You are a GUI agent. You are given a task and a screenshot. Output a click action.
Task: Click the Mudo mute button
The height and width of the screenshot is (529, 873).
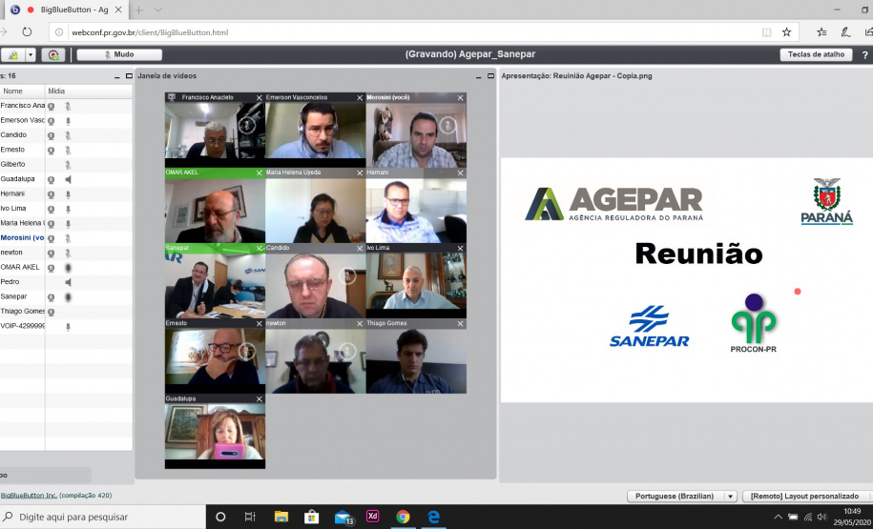click(119, 54)
